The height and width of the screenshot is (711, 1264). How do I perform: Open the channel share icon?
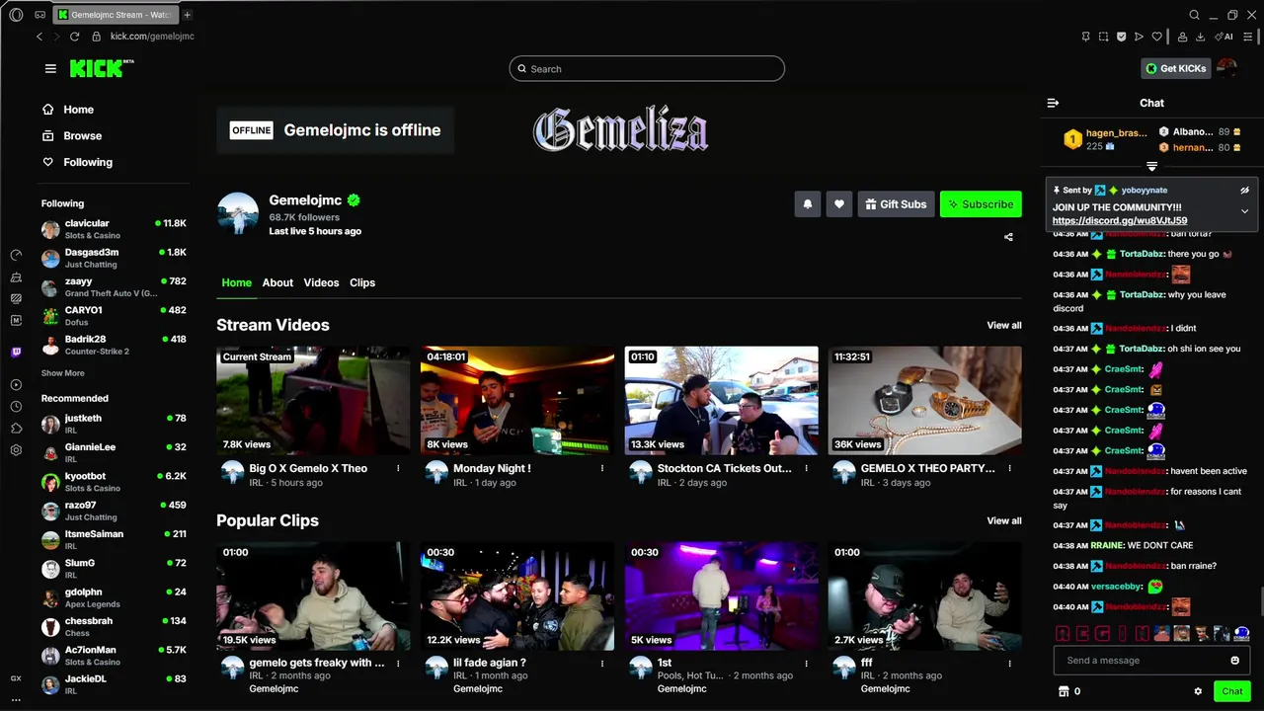click(x=1008, y=237)
